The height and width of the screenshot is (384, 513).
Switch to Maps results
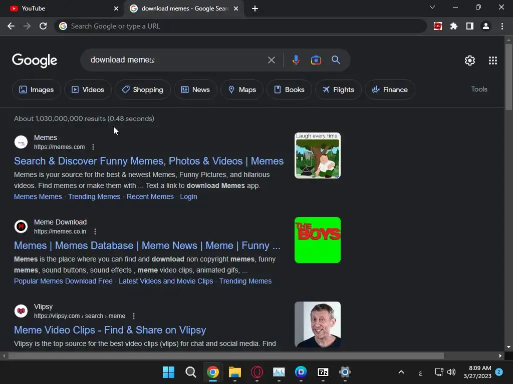click(x=242, y=89)
